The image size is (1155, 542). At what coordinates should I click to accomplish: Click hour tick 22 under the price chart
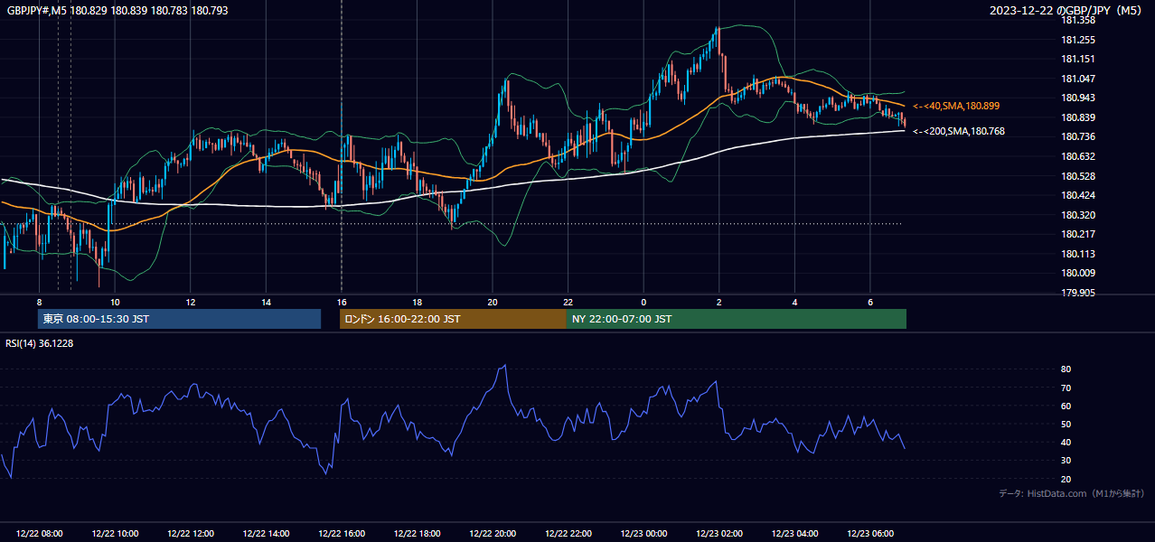click(568, 302)
